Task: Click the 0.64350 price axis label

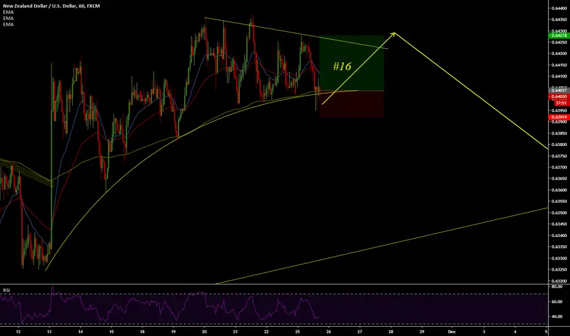Action: click(x=559, y=20)
